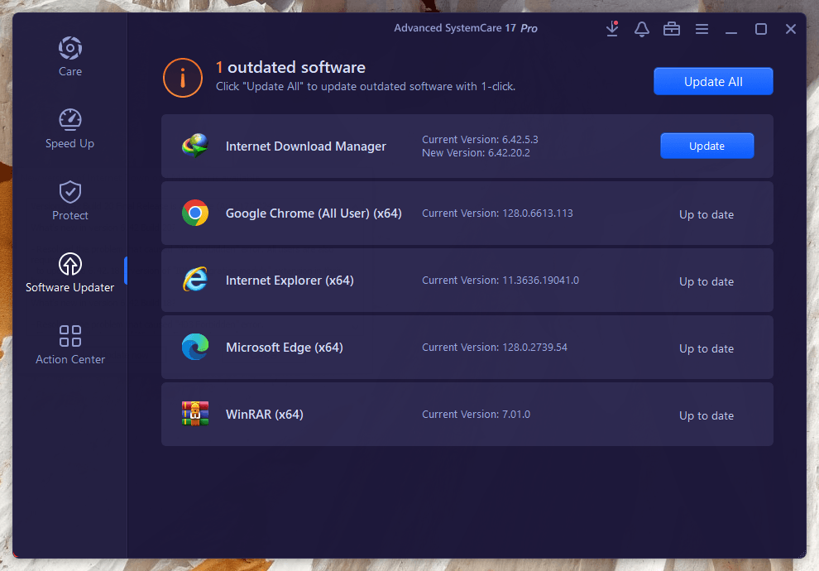Click the WinRAR app icon

(x=195, y=415)
